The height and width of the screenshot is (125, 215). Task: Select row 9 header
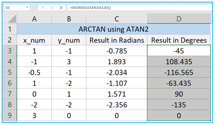point(10,115)
